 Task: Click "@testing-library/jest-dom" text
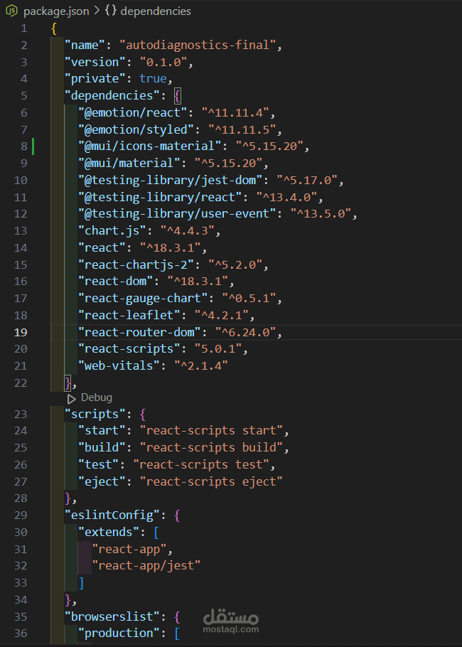171,181
